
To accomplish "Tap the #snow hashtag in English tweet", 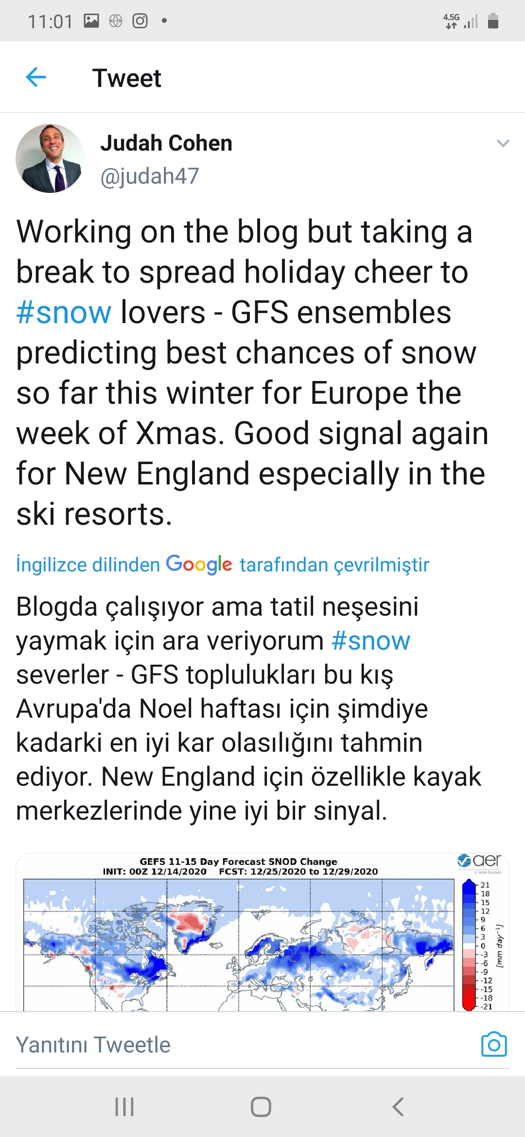I will click(64, 312).
